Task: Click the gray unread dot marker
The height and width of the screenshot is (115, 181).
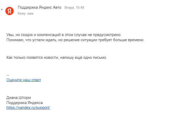Action: point(2,9)
